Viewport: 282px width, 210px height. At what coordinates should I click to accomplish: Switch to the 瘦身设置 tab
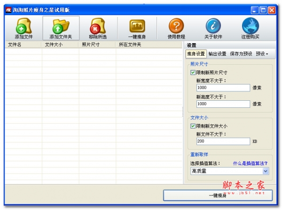[x=196, y=54]
